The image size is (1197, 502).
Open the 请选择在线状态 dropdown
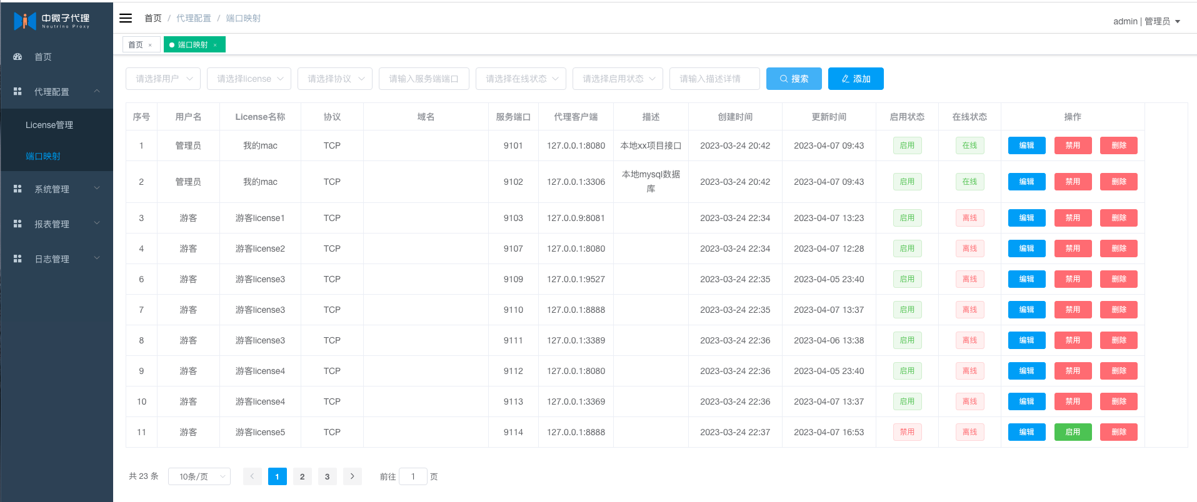pyautogui.click(x=521, y=79)
